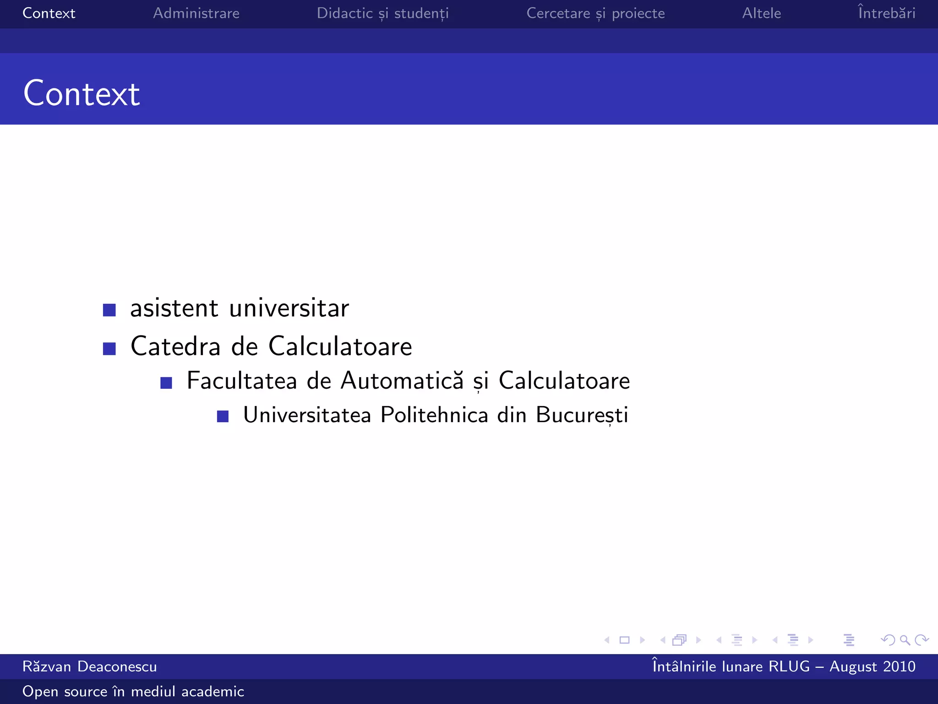This screenshot has width=938, height=704.
Task: Click the Context tab in header
Action: [49, 13]
